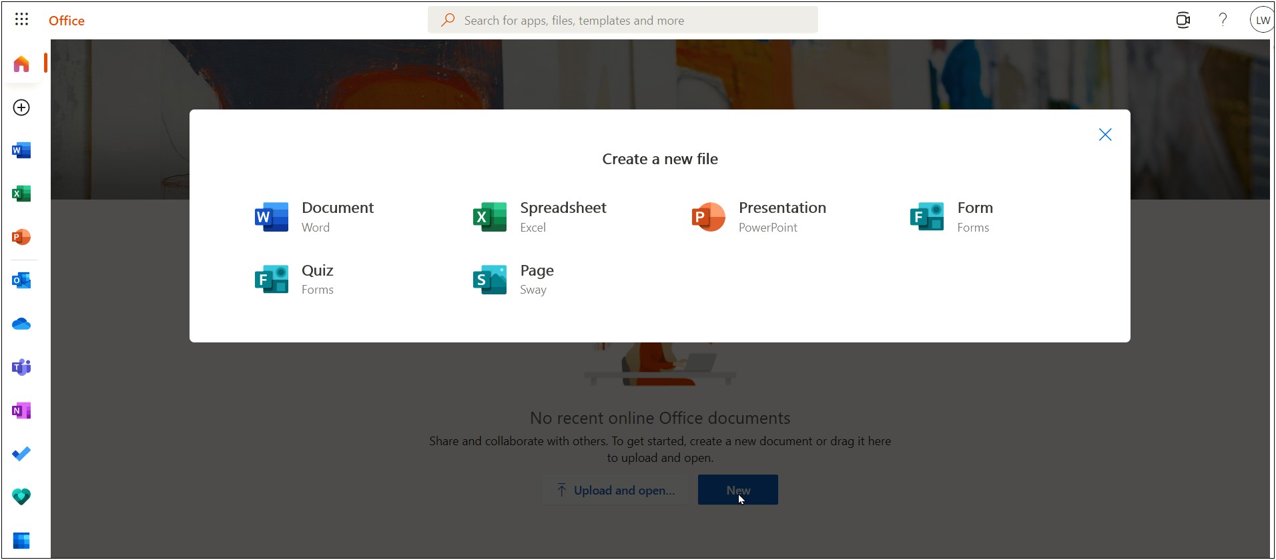Click the PowerPoint icon for new Presentation
The height and width of the screenshot is (560, 1276).
(x=709, y=217)
